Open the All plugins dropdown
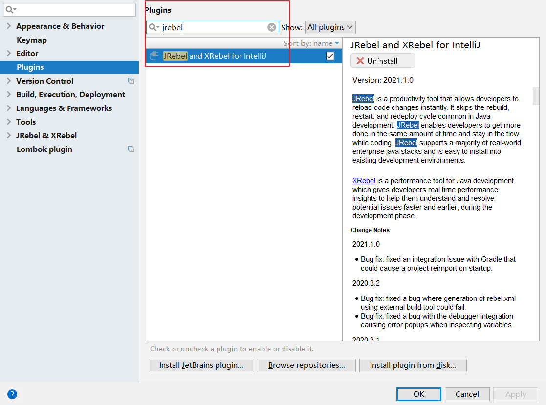Viewport: 546px width, 405px height. click(x=330, y=27)
